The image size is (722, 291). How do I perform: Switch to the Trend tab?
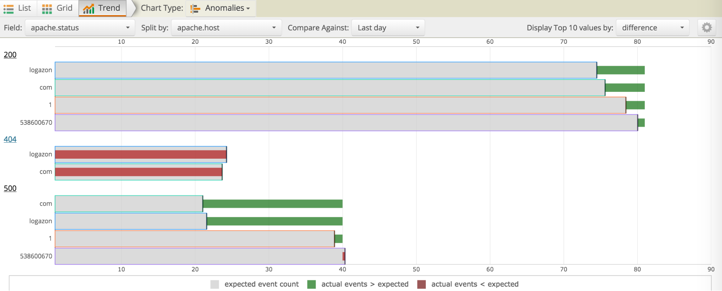click(109, 8)
